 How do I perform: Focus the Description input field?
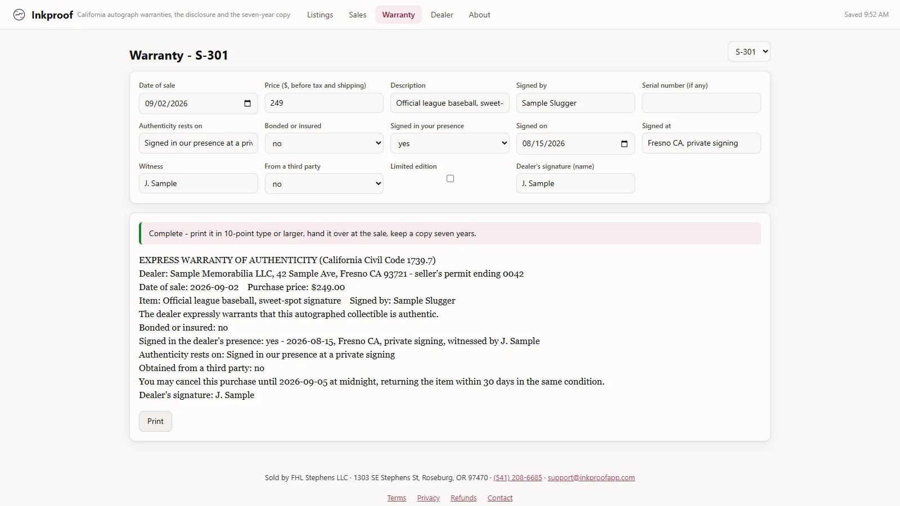pyautogui.click(x=450, y=103)
